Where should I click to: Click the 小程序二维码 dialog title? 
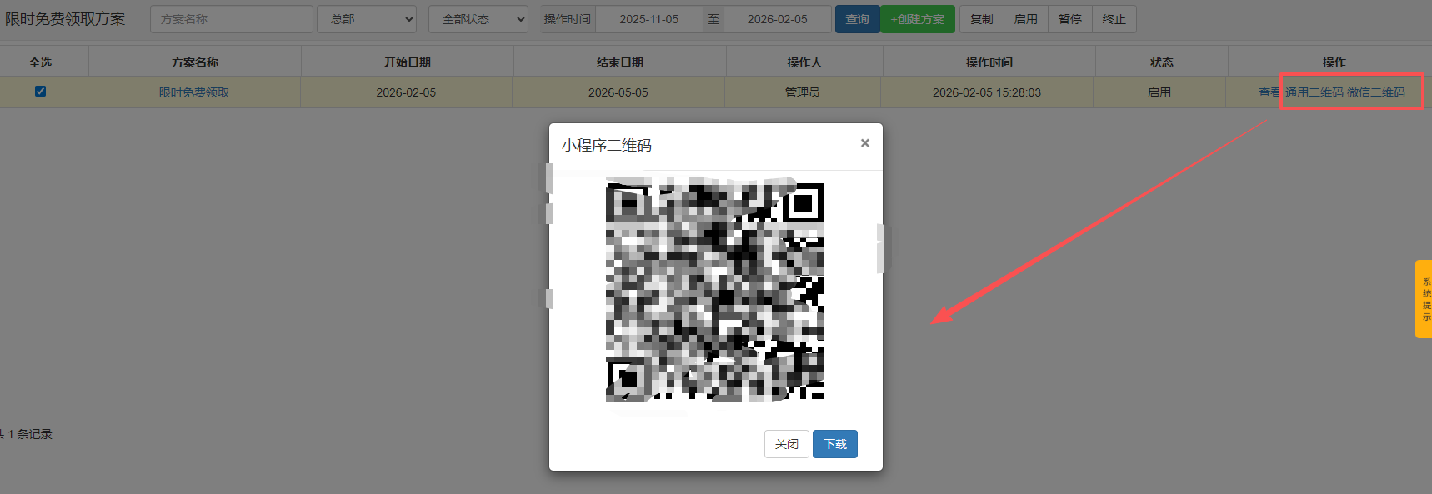pos(607,145)
